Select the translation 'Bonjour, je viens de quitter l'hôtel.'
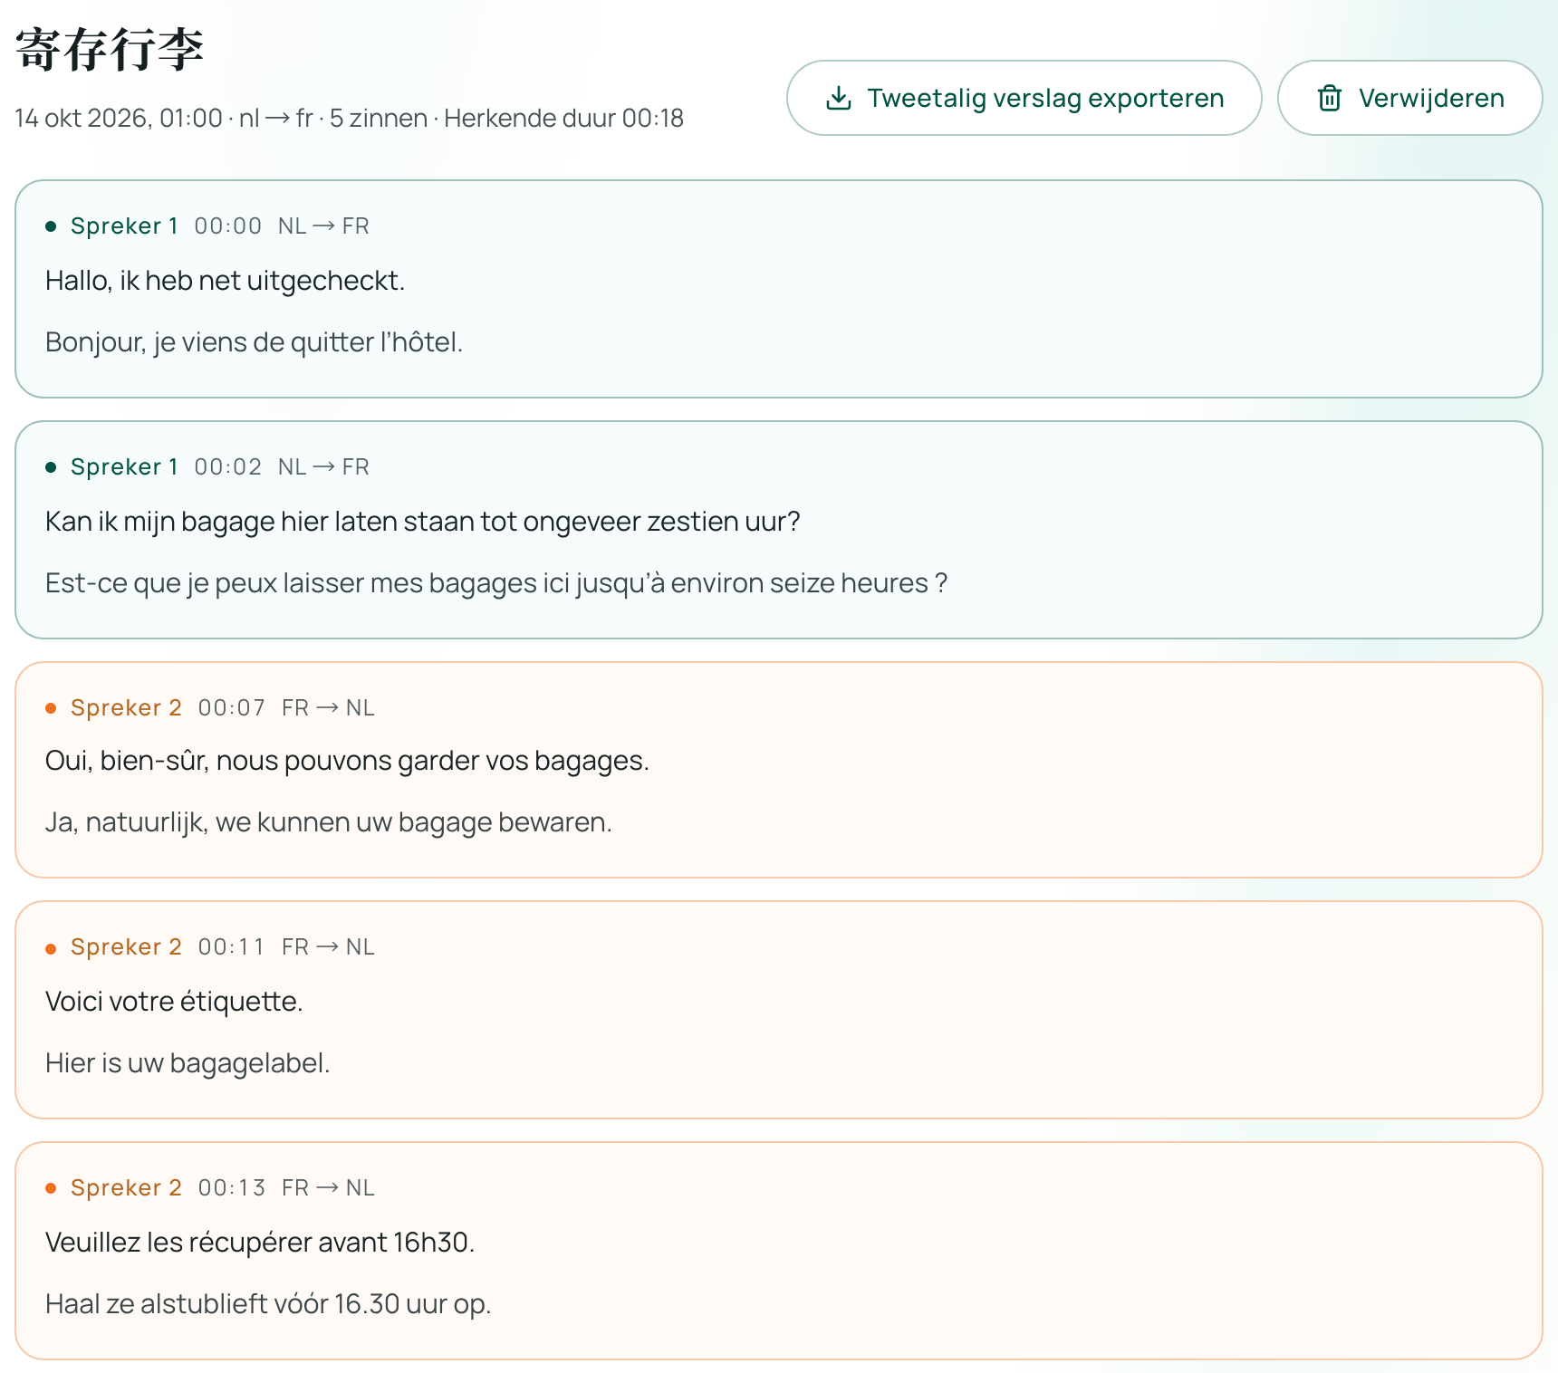 click(254, 342)
